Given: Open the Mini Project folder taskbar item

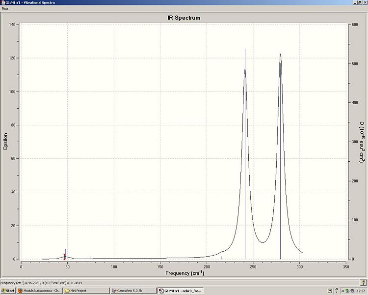Looking at the screenshot, I should pyautogui.click(x=86, y=291).
